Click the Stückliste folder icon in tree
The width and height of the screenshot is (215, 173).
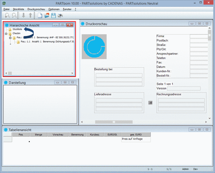[x=10, y=29]
